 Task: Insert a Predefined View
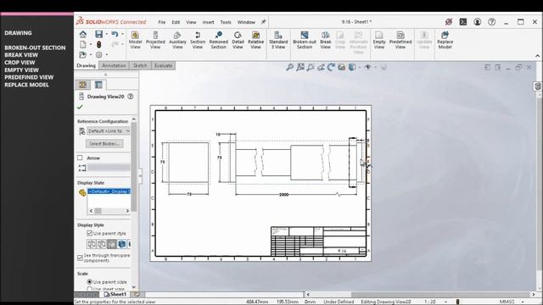400,40
